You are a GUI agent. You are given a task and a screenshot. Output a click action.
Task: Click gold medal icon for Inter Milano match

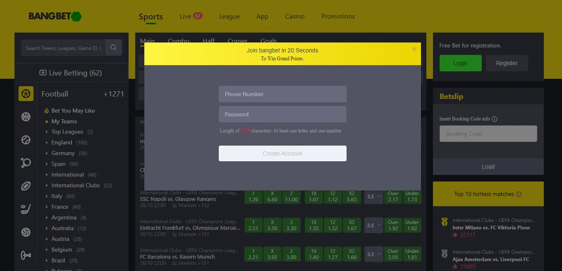coord(445,222)
